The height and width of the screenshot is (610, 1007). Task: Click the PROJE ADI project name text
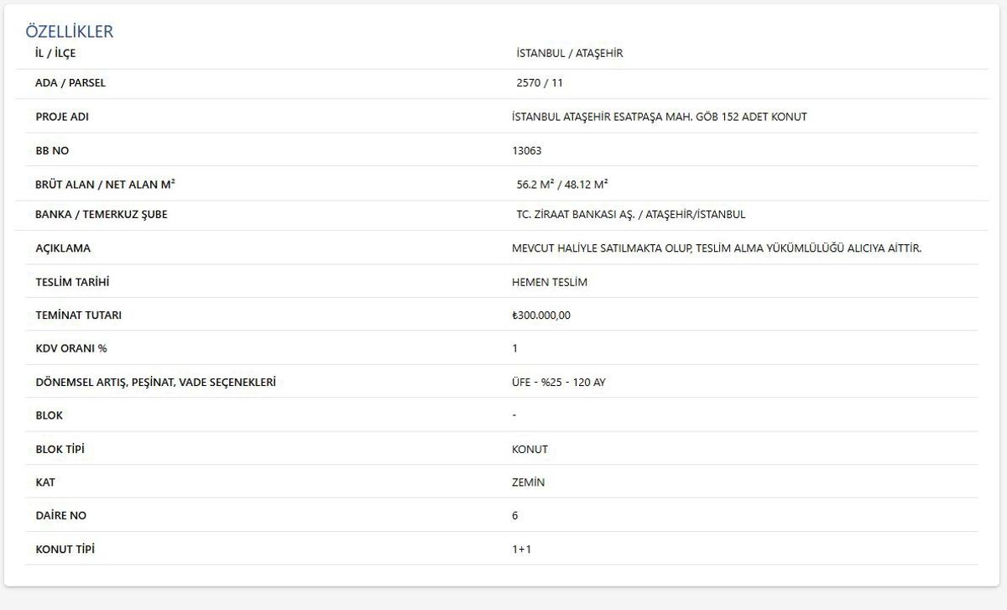pyautogui.click(x=659, y=117)
